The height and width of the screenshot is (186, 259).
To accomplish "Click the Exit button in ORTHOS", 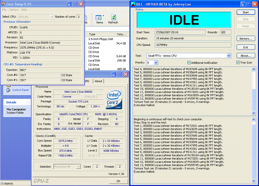I will pyautogui.click(x=246, y=47).
